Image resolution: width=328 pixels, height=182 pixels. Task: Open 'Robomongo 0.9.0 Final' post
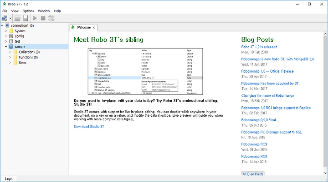[x=259, y=120]
